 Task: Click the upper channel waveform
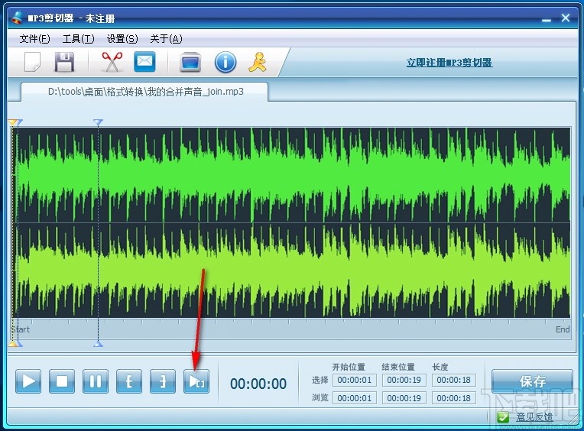tap(290, 175)
